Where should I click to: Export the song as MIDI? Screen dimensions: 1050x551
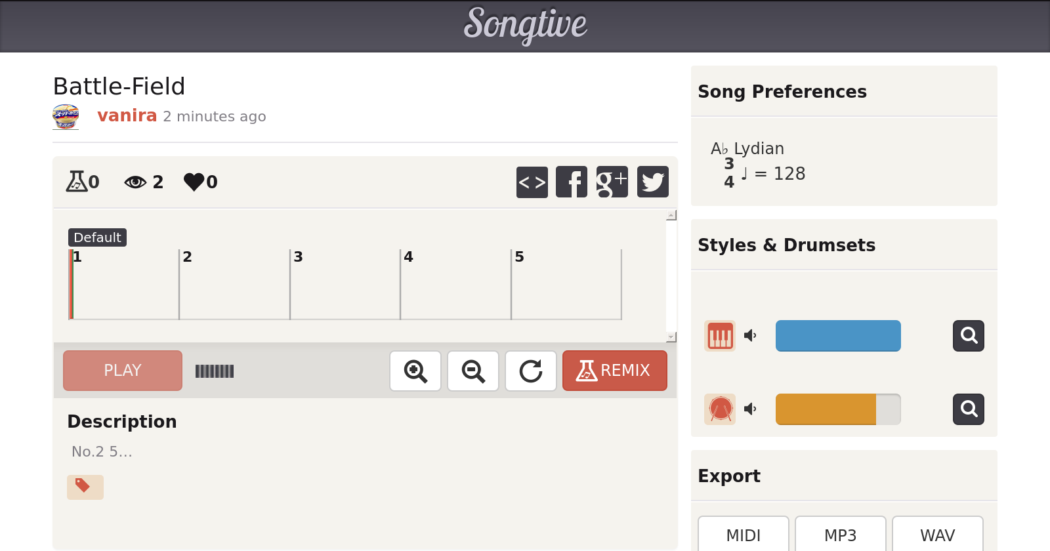(743, 535)
